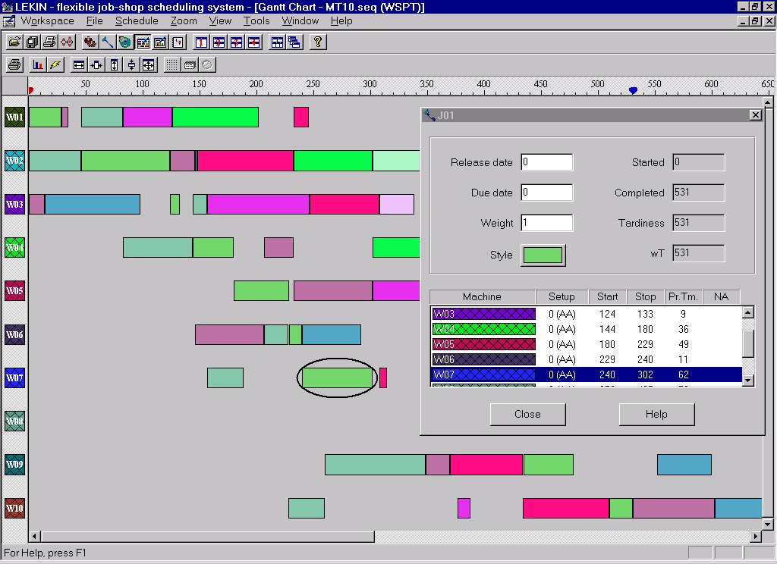The width and height of the screenshot is (777, 564).
Task: Click the Due date input field
Action: (x=546, y=193)
